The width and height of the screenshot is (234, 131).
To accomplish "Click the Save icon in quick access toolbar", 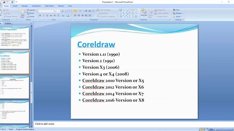I will point(4,2).
